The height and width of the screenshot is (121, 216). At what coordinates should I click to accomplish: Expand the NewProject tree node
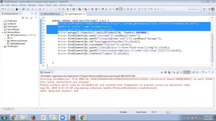pyautogui.click(x=2, y=27)
